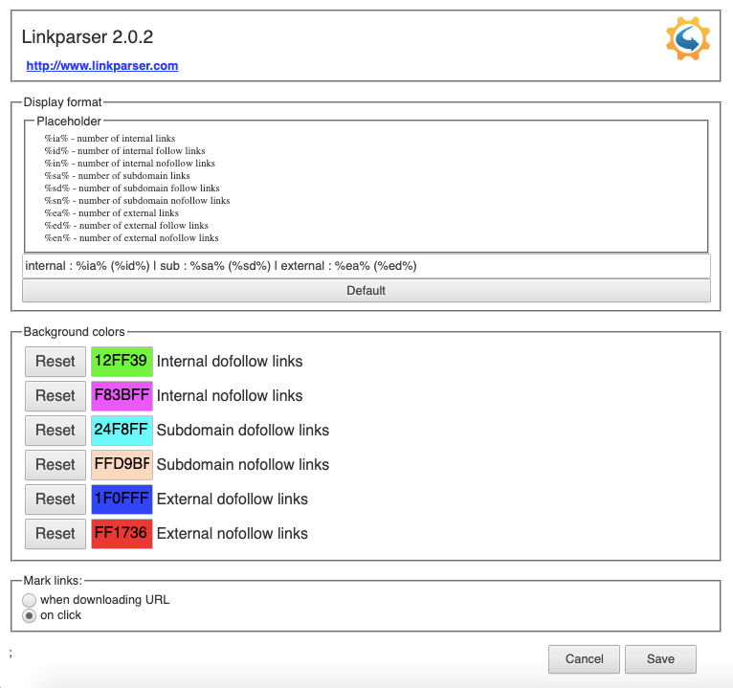733x688 pixels.
Task: Click '%in% - number of internal nofollow links'
Action: tap(130, 163)
